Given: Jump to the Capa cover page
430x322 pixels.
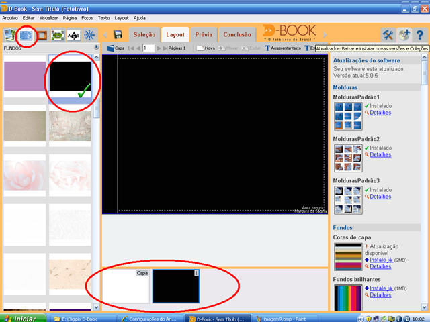Looking at the screenshot, I should pyautogui.click(x=116, y=48).
